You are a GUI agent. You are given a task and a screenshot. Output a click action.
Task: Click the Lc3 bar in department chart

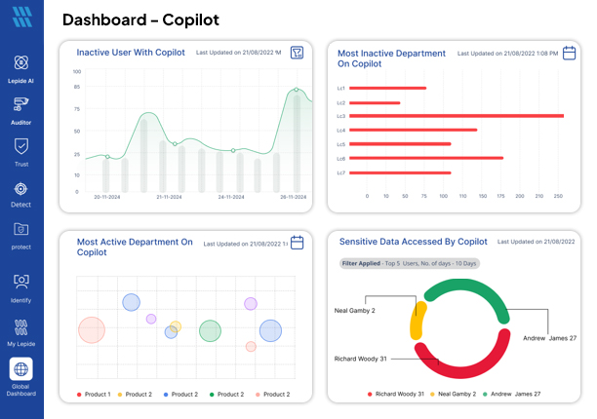(456, 116)
